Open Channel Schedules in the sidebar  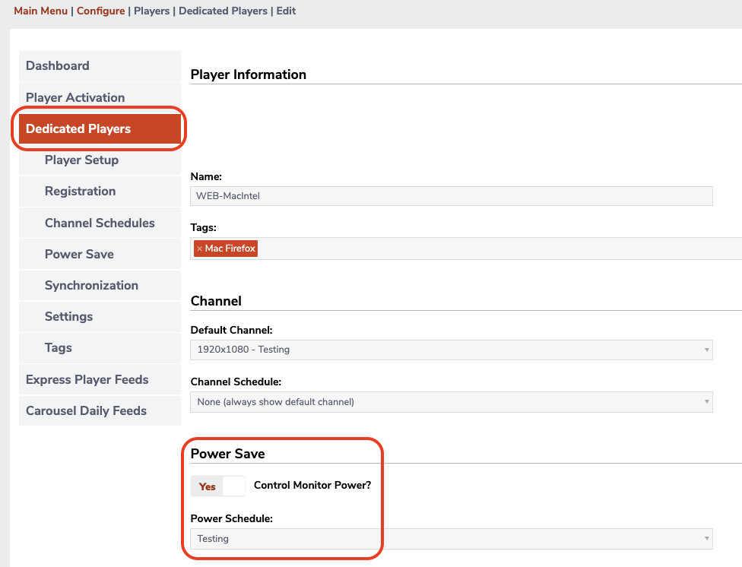100,223
